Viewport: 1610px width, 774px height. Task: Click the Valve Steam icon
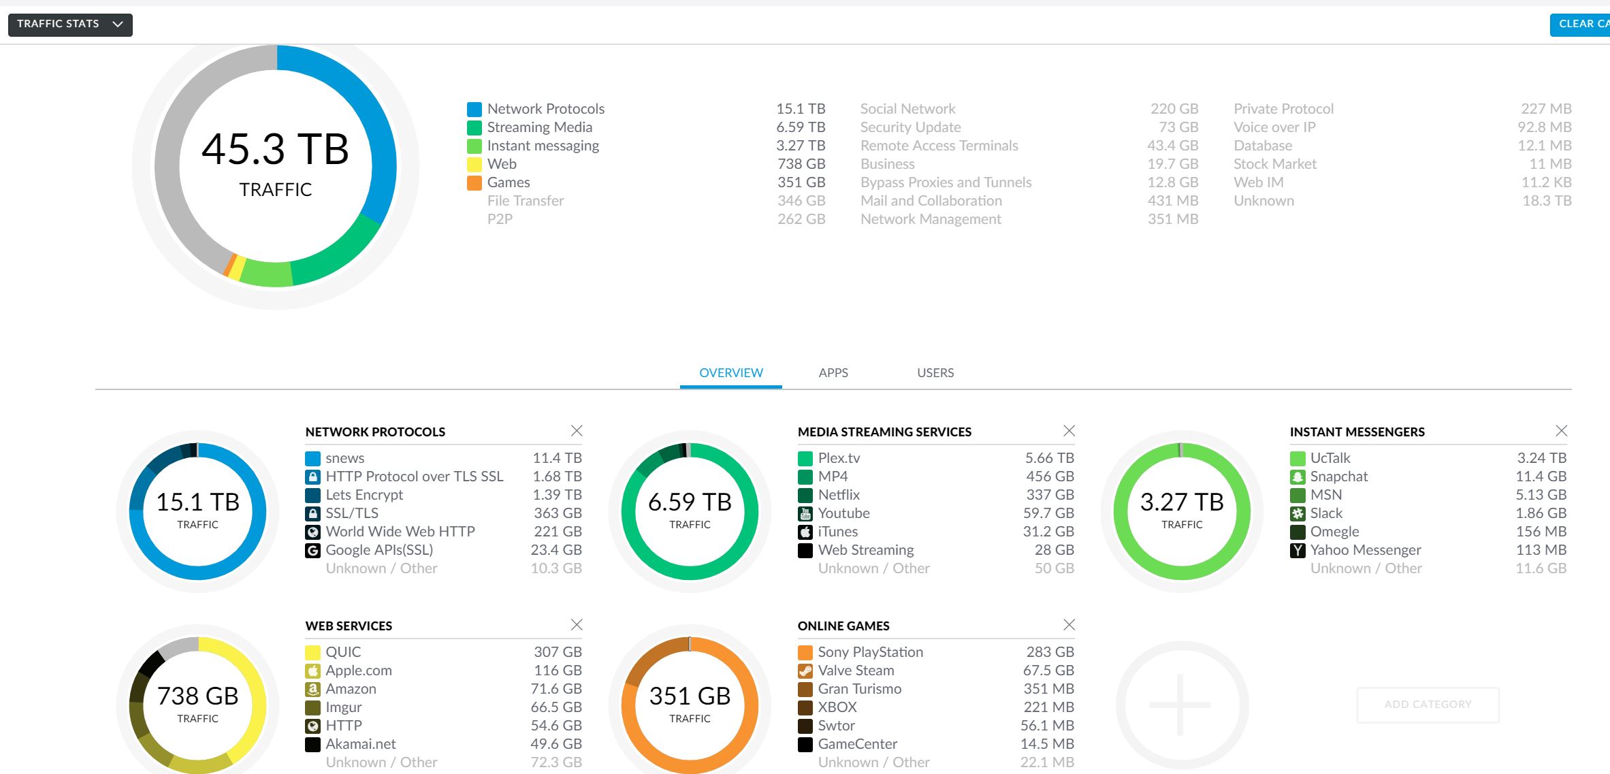coord(805,671)
